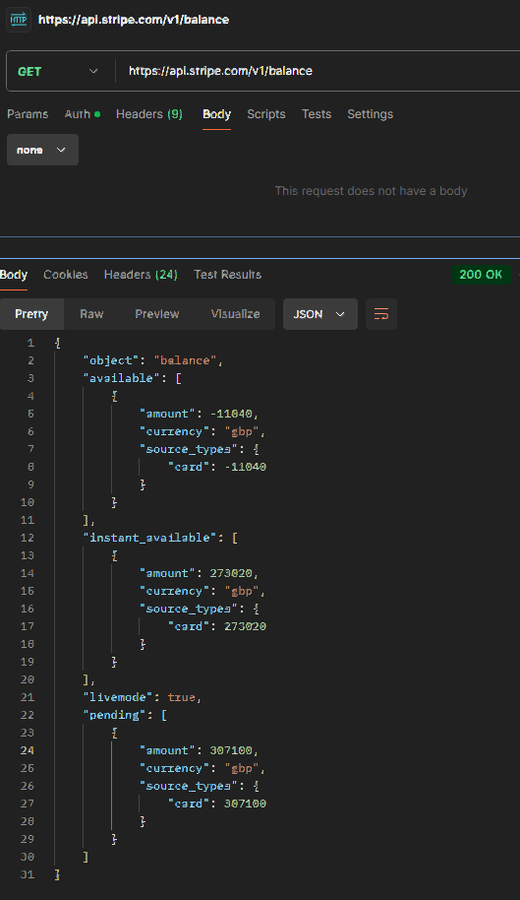Switch to Preview response view
Viewport: 520px width, 900px height.
coord(157,314)
